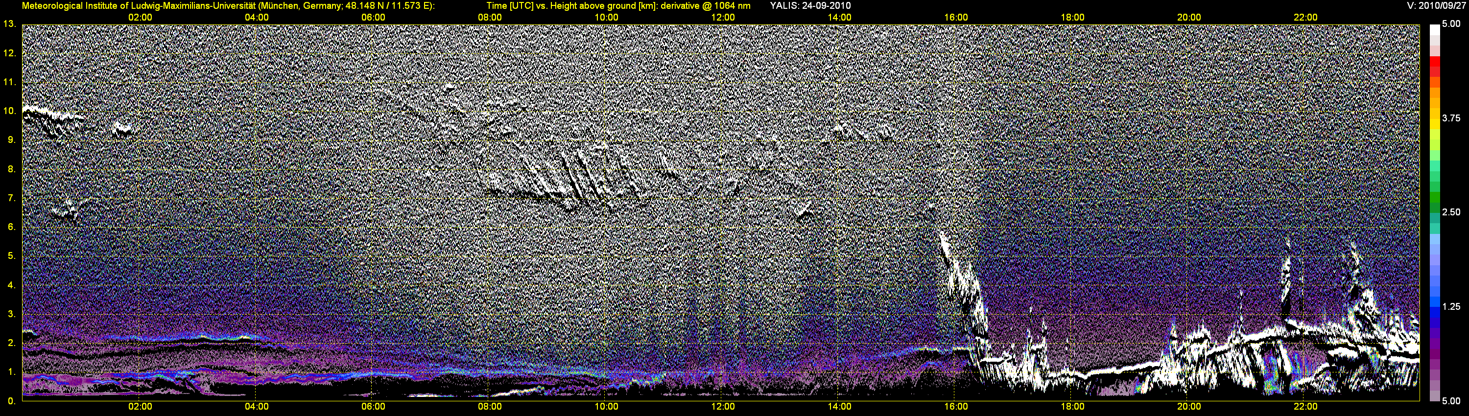
Task: Click the 18:00 label on the top time axis
Action: pyautogui.click(x=1073, y=17)
